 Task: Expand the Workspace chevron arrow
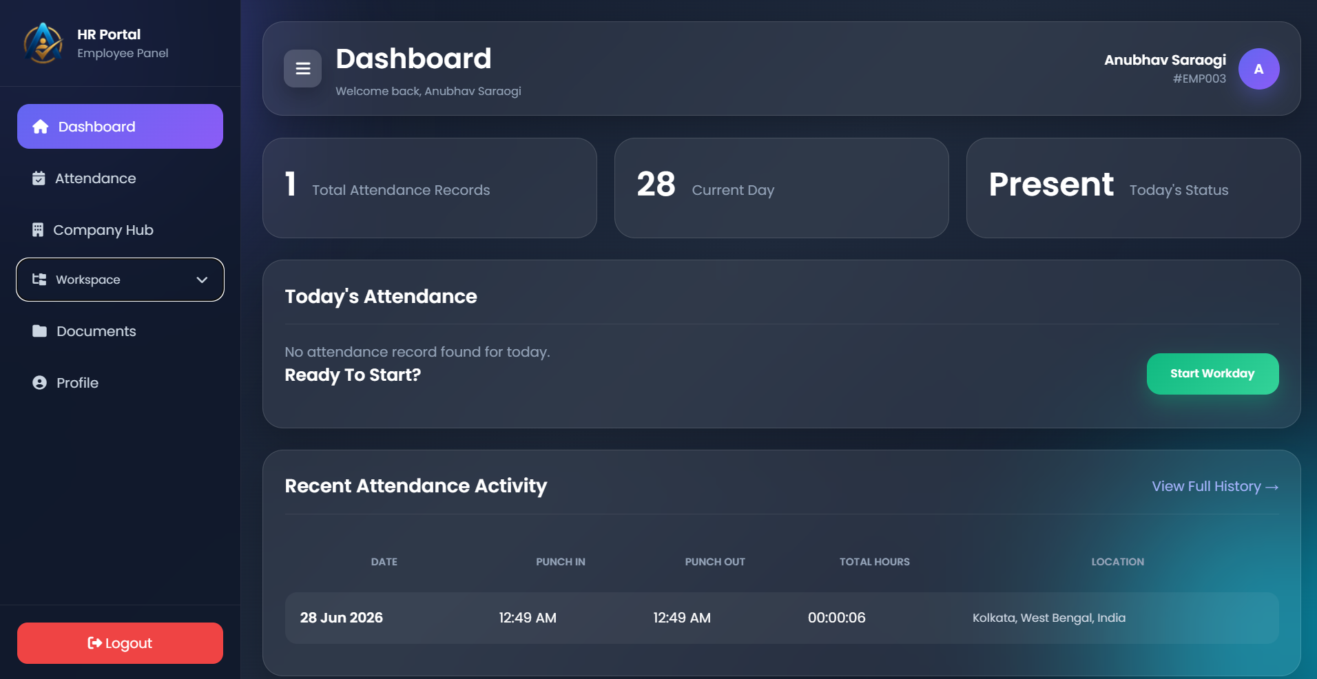click(x=202, y=280)
